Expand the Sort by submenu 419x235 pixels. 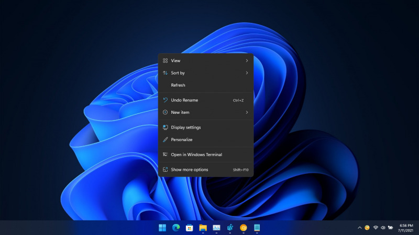(205, 73)
